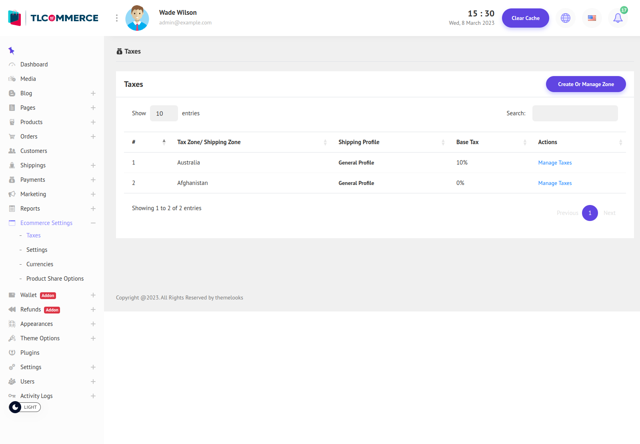Open Currencies in the sidebar
Viewport: 640px width, 444px height.
tap(40, 264)
